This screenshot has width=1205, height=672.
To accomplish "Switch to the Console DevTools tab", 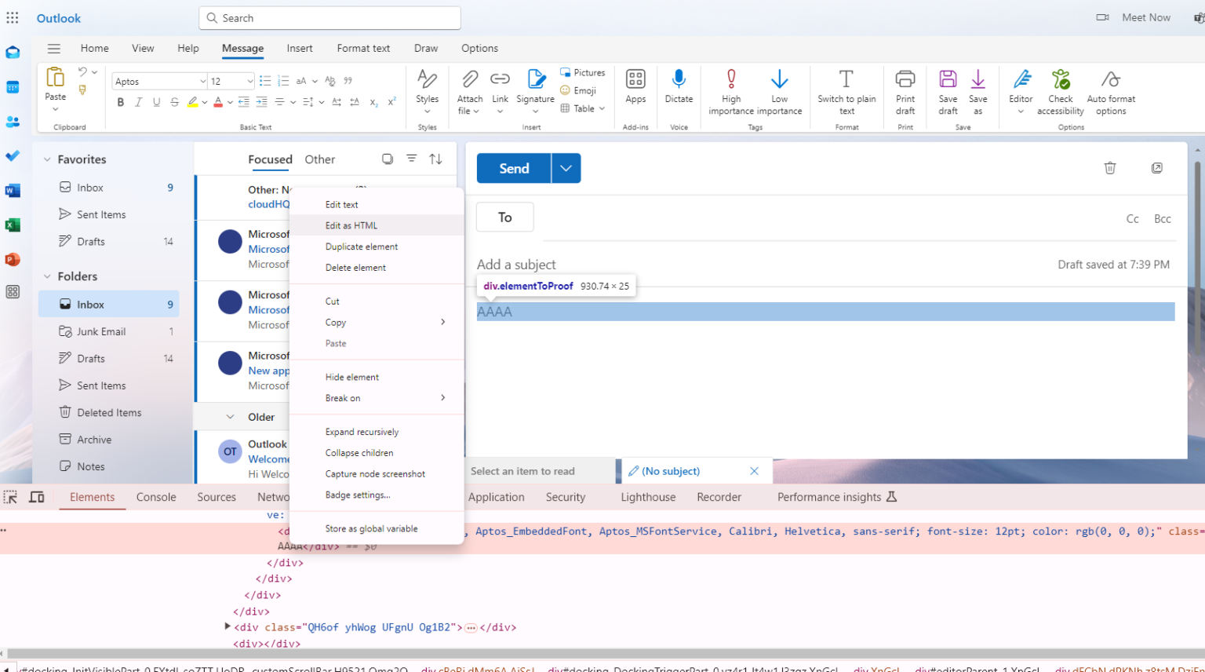I will 155,496.
